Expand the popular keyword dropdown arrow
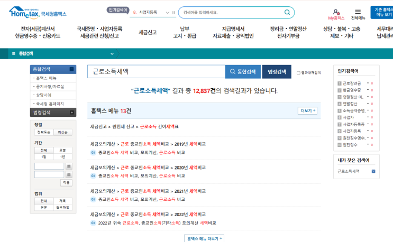This screenshot has height=242, width=393. tap(168, 13)
